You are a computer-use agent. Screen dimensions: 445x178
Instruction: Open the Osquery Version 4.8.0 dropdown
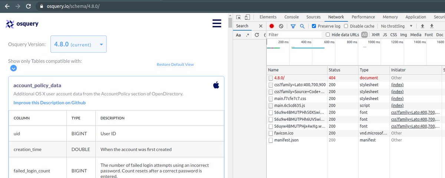pos(78,44)
